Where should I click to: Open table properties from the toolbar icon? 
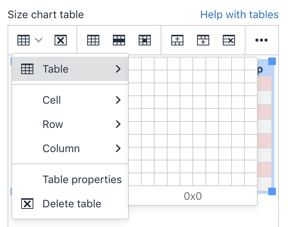93,40
